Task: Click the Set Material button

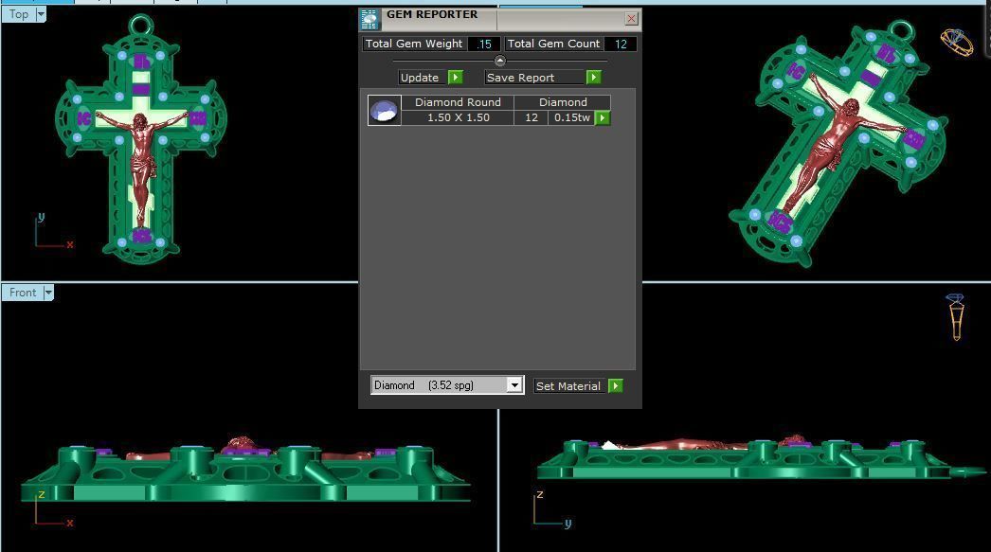Action: coord(570,386)
